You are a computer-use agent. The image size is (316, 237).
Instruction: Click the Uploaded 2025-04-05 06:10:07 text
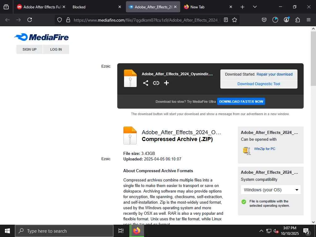click(x=152, y=159)
